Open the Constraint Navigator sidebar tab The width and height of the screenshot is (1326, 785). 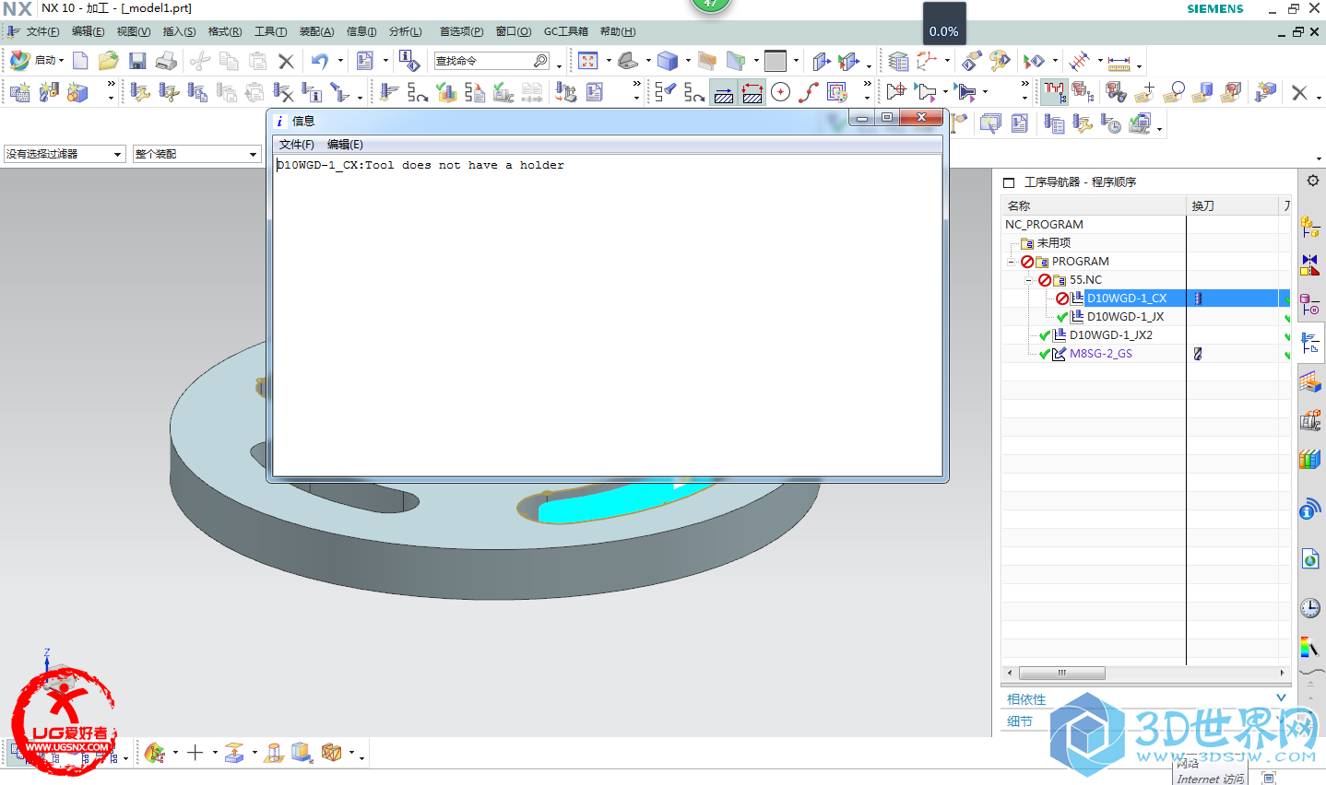click(x=1310, y=264)
